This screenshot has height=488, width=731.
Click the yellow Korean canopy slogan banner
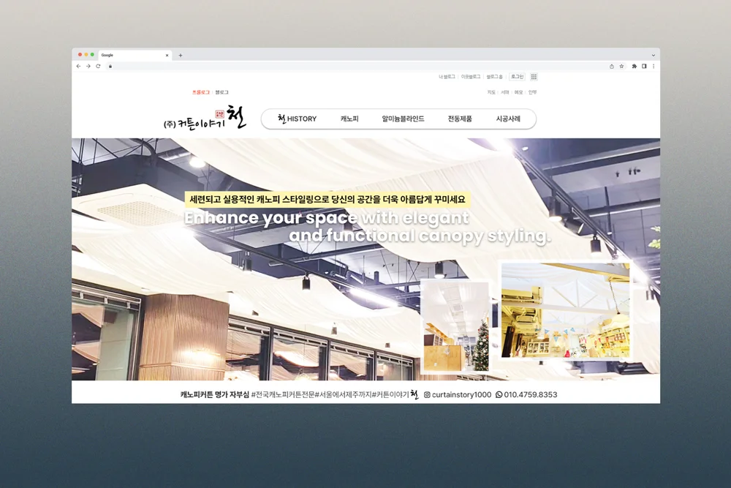pyautogui.click(x=327, y=200)
